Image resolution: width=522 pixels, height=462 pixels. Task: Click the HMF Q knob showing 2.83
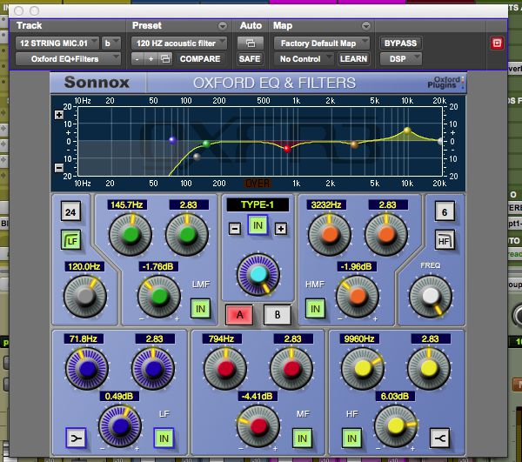pos(386,234)
